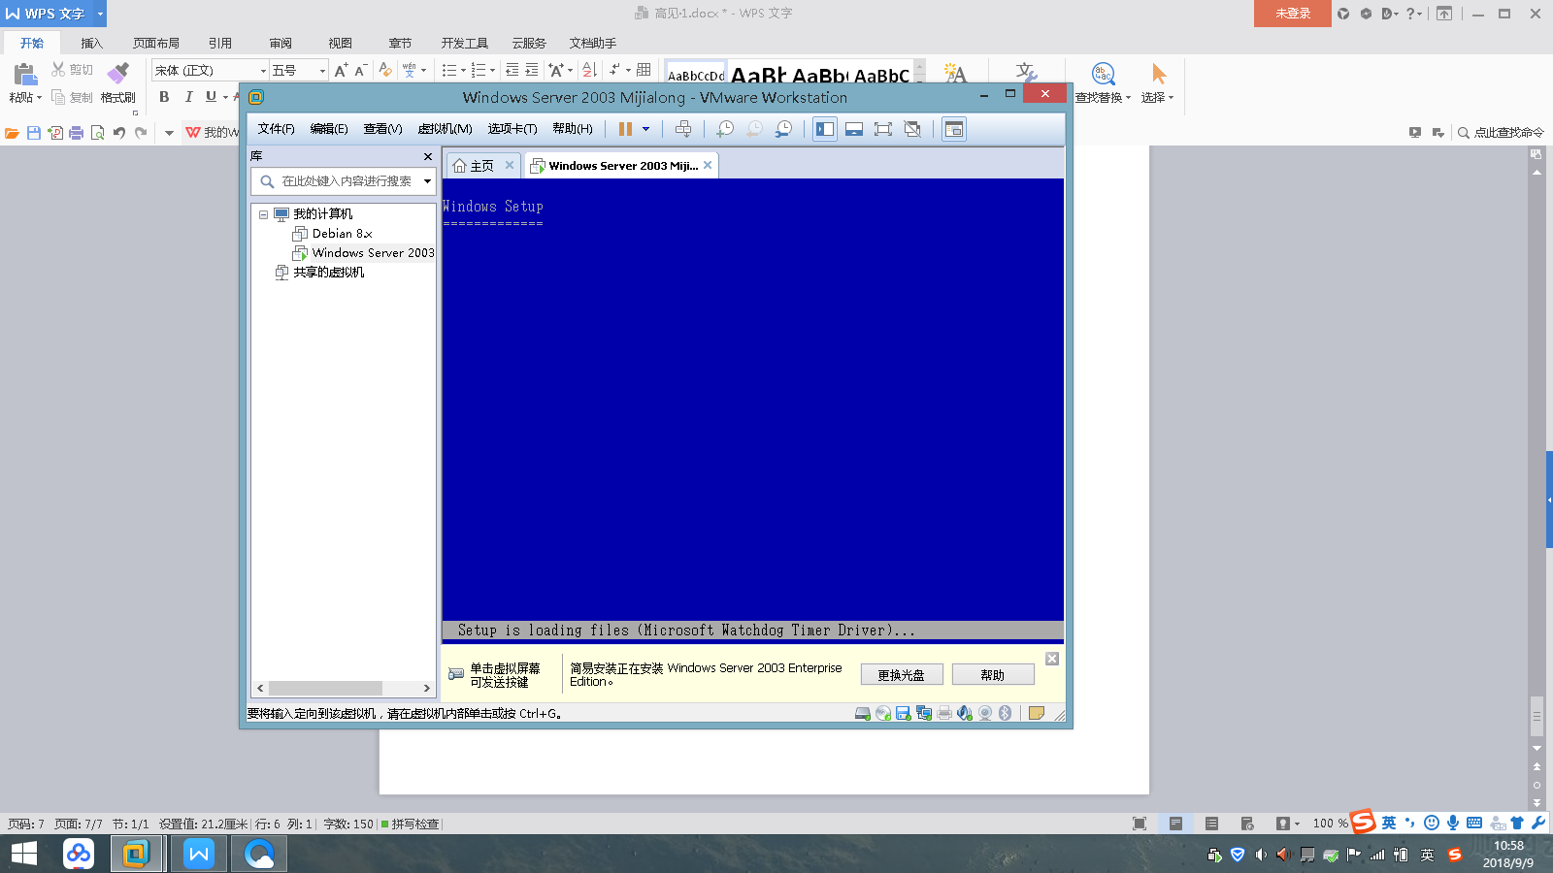This screenshot has height=873, width=1553.
Task: Take a snapshot of the virtual machine
Action: 725,129
